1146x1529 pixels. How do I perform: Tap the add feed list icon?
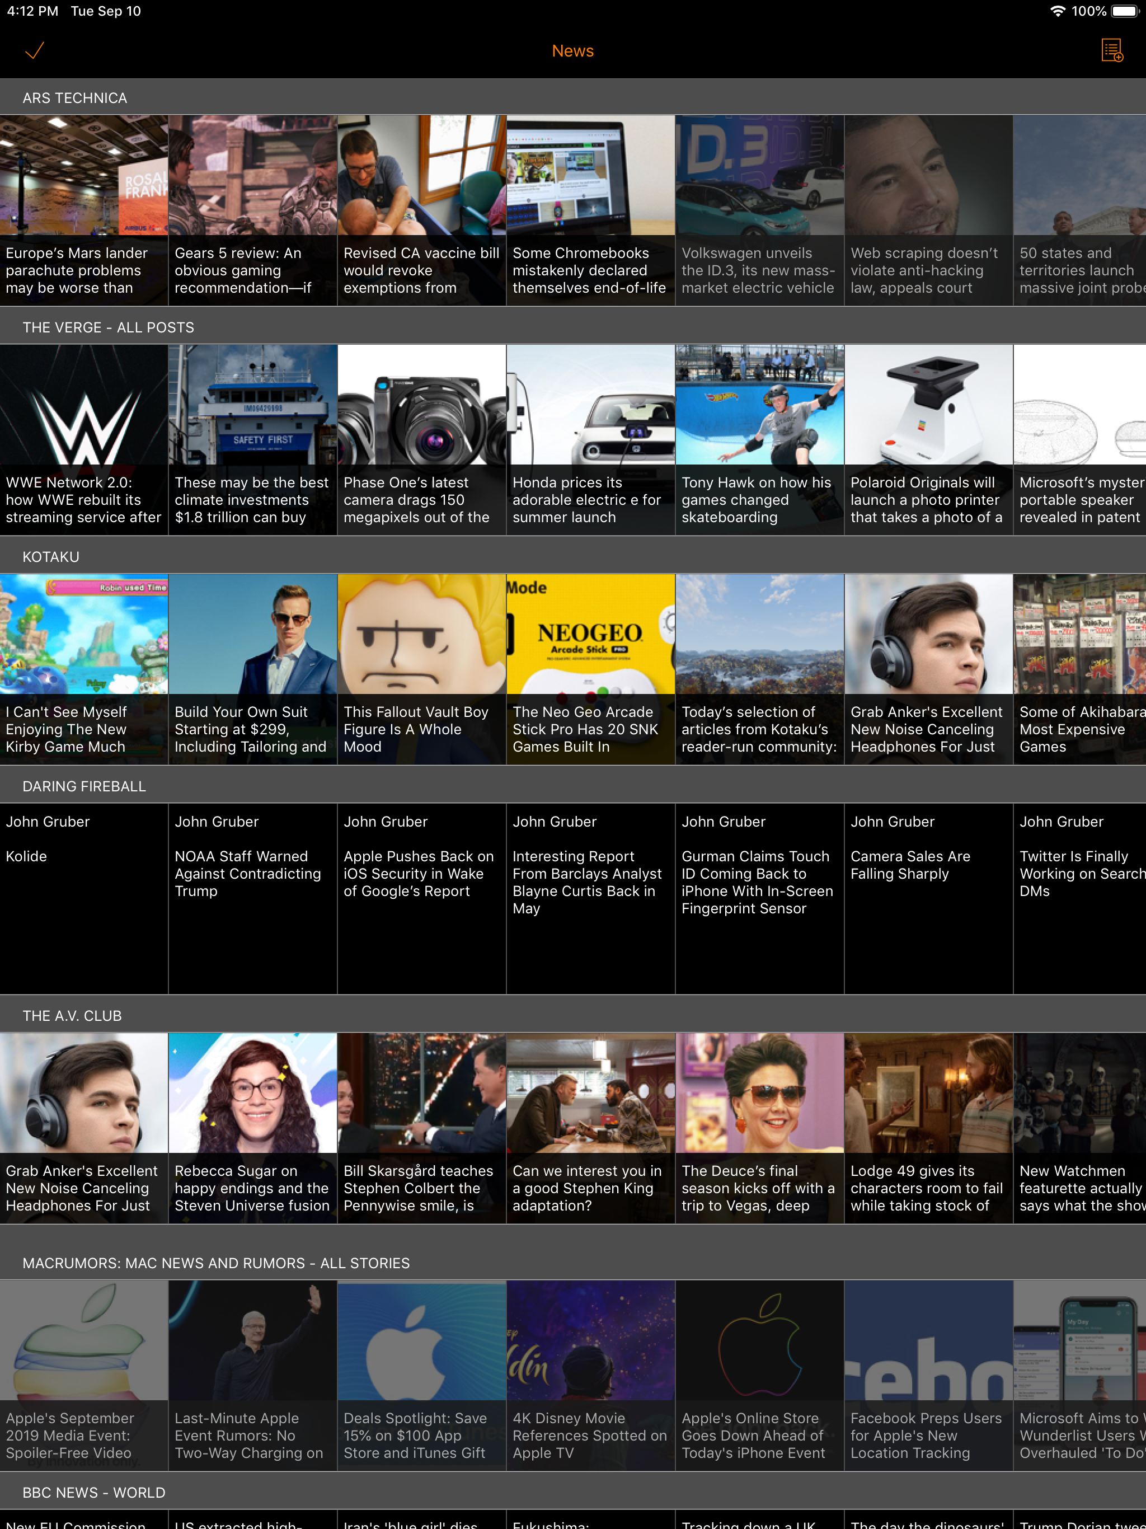point(1111,50)
